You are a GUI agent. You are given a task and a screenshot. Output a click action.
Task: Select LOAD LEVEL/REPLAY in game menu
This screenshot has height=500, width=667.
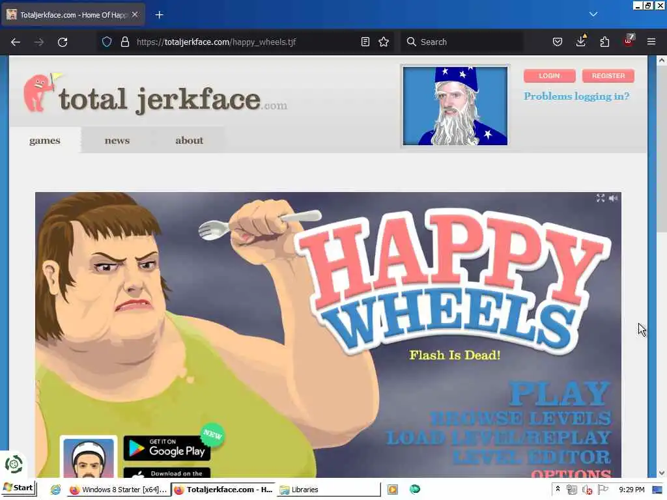(498, 437)
